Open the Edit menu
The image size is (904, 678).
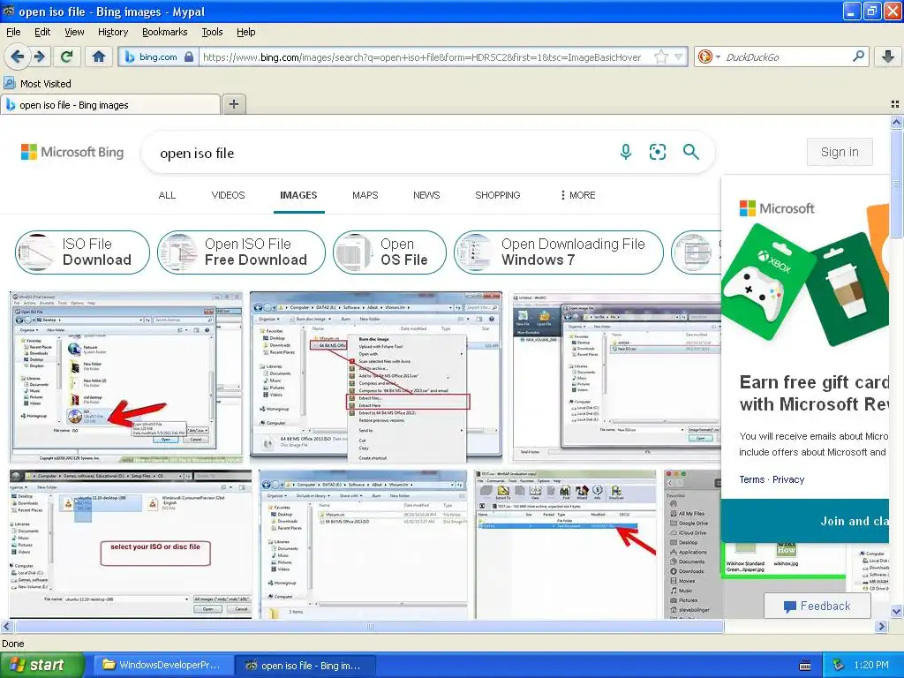point(42,32)
